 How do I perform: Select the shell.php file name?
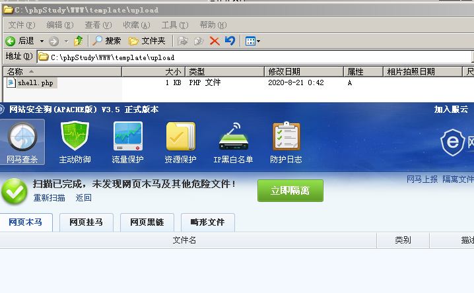click(36, 82)
